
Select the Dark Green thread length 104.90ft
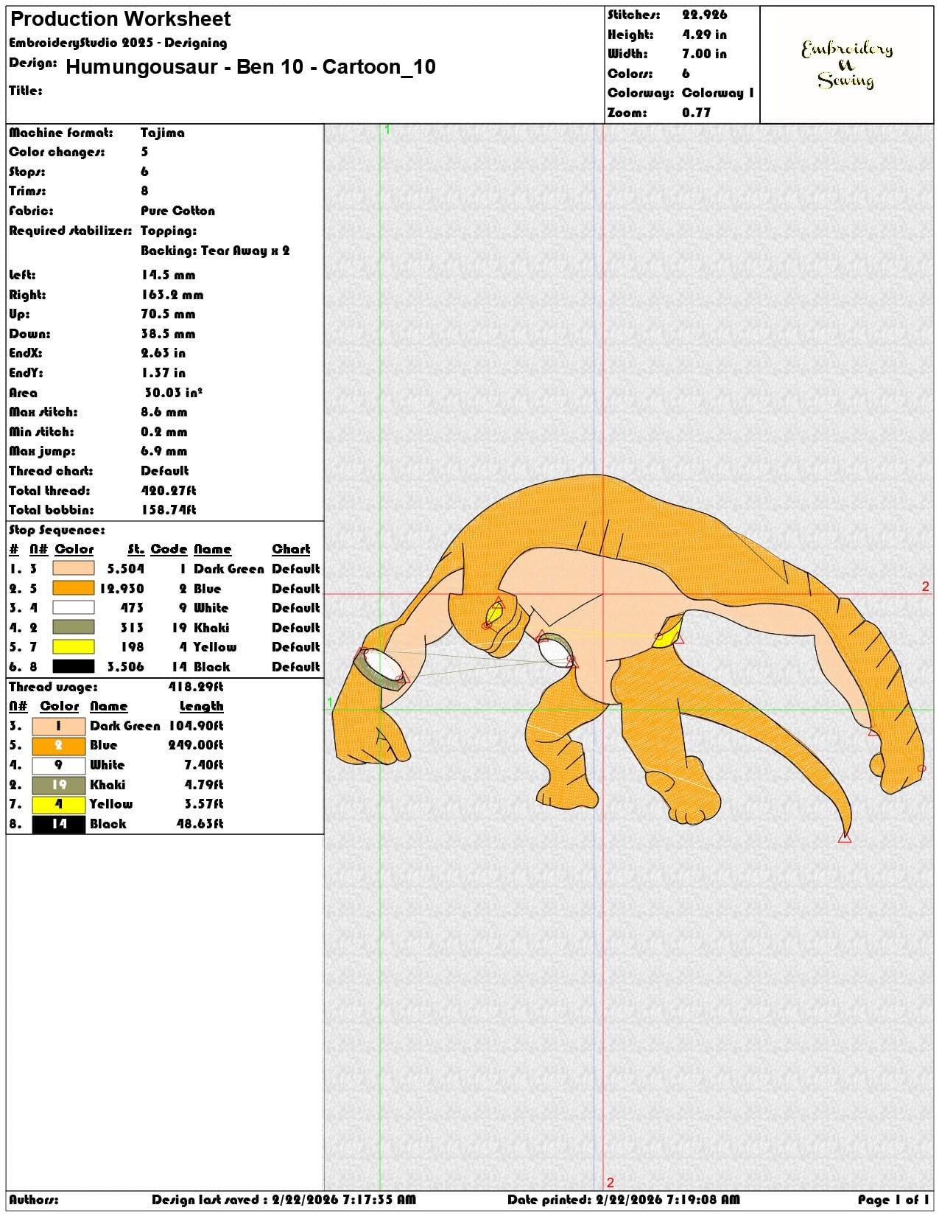pyautogui.click(x=196, y=726)
